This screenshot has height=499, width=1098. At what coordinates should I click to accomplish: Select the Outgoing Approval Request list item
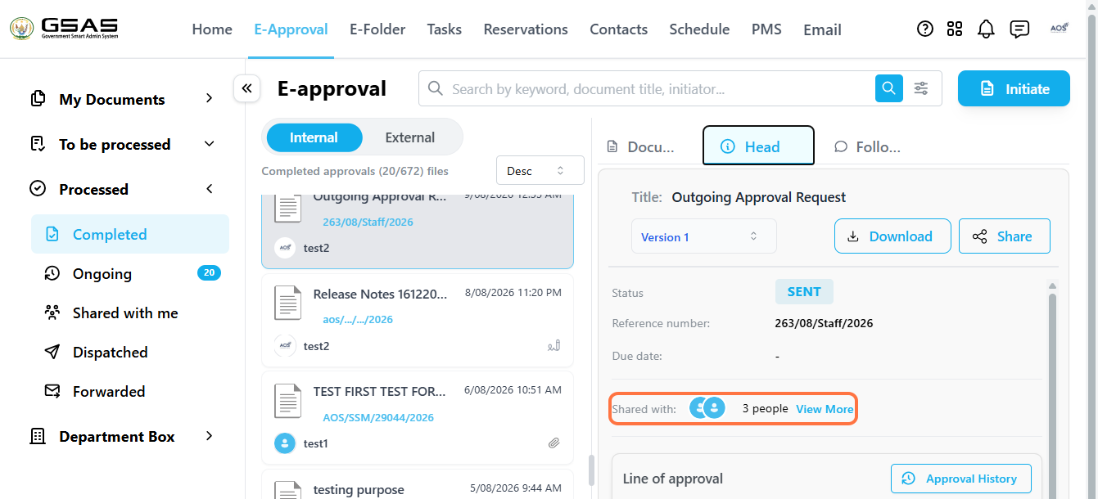(418, 232)
